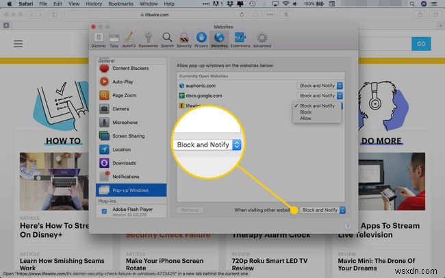Click the Safari share toolbar button
Viewport: 445px width, 278px height.
pos(420,15)
